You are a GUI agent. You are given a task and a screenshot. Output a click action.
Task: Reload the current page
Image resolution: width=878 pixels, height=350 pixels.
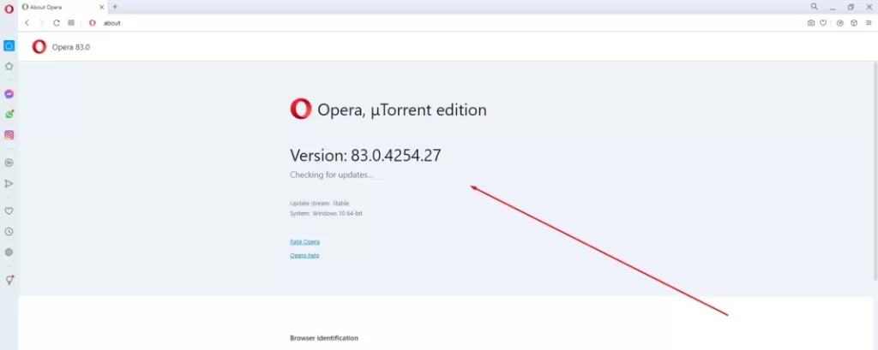pos(57,23)
